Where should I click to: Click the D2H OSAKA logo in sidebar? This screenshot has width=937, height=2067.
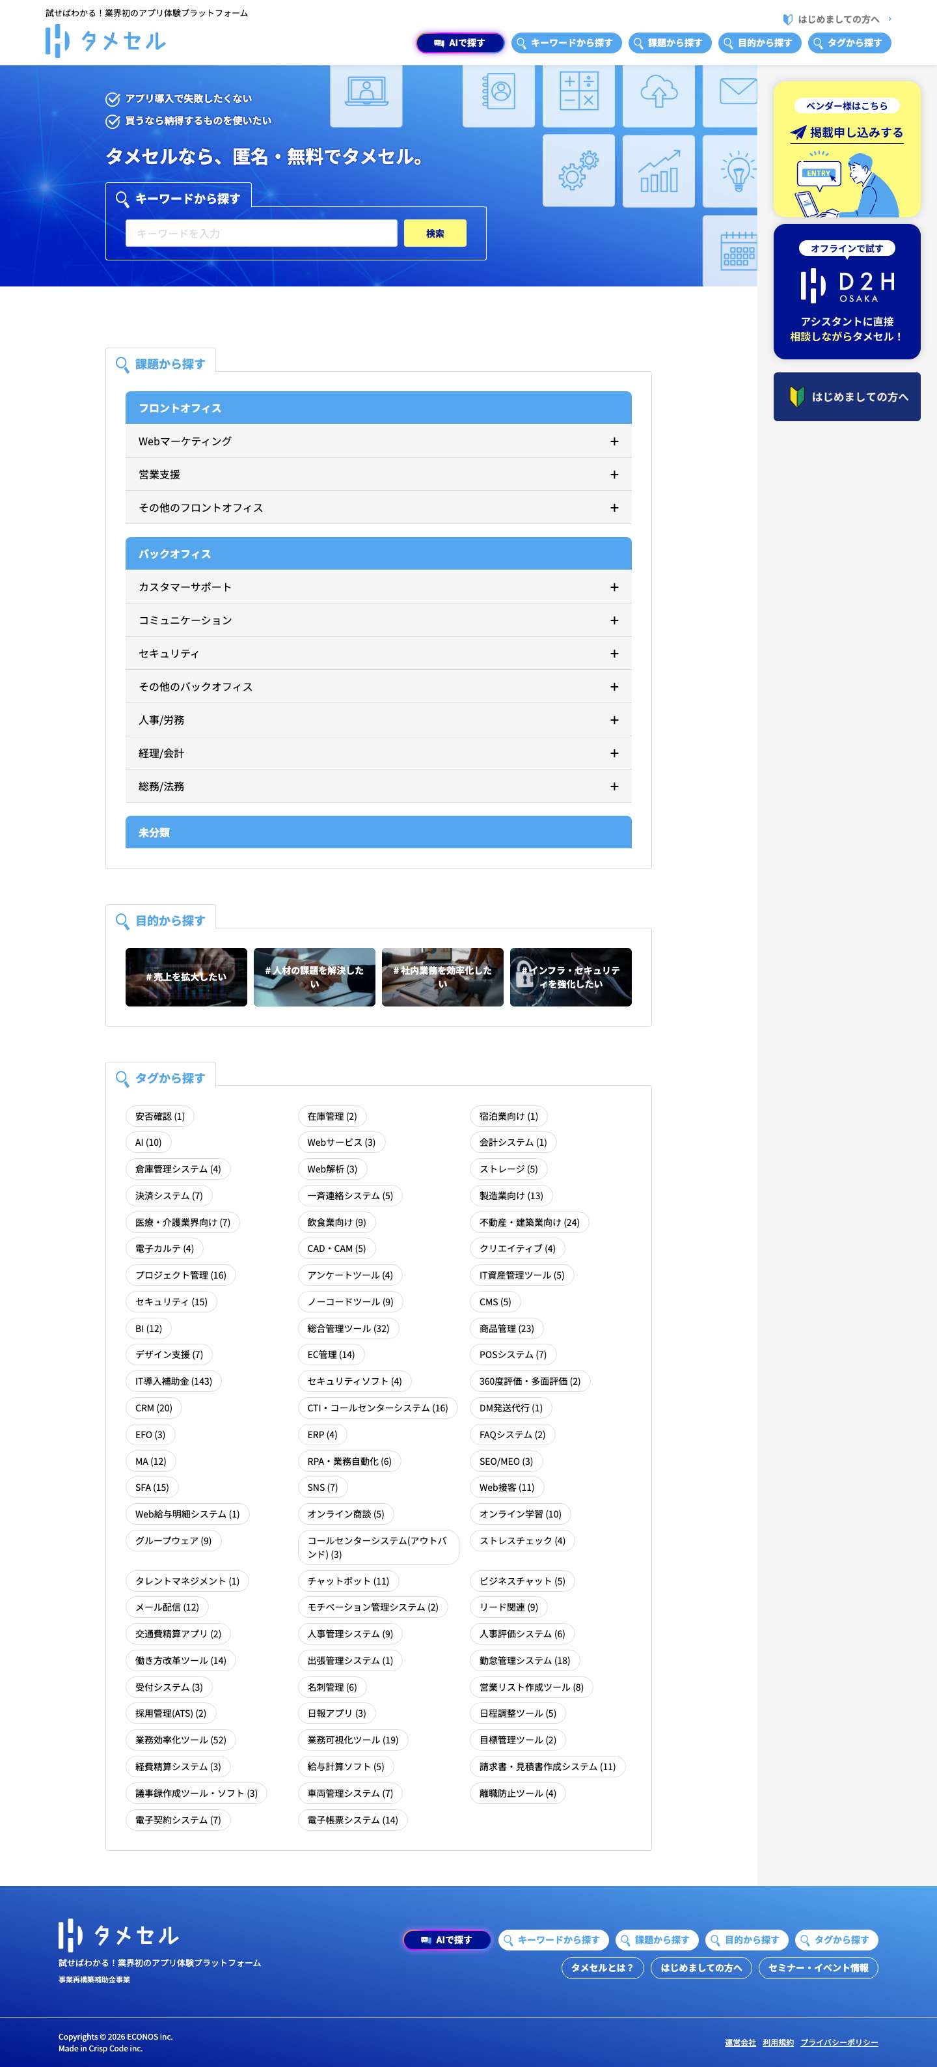click(847, 286)
